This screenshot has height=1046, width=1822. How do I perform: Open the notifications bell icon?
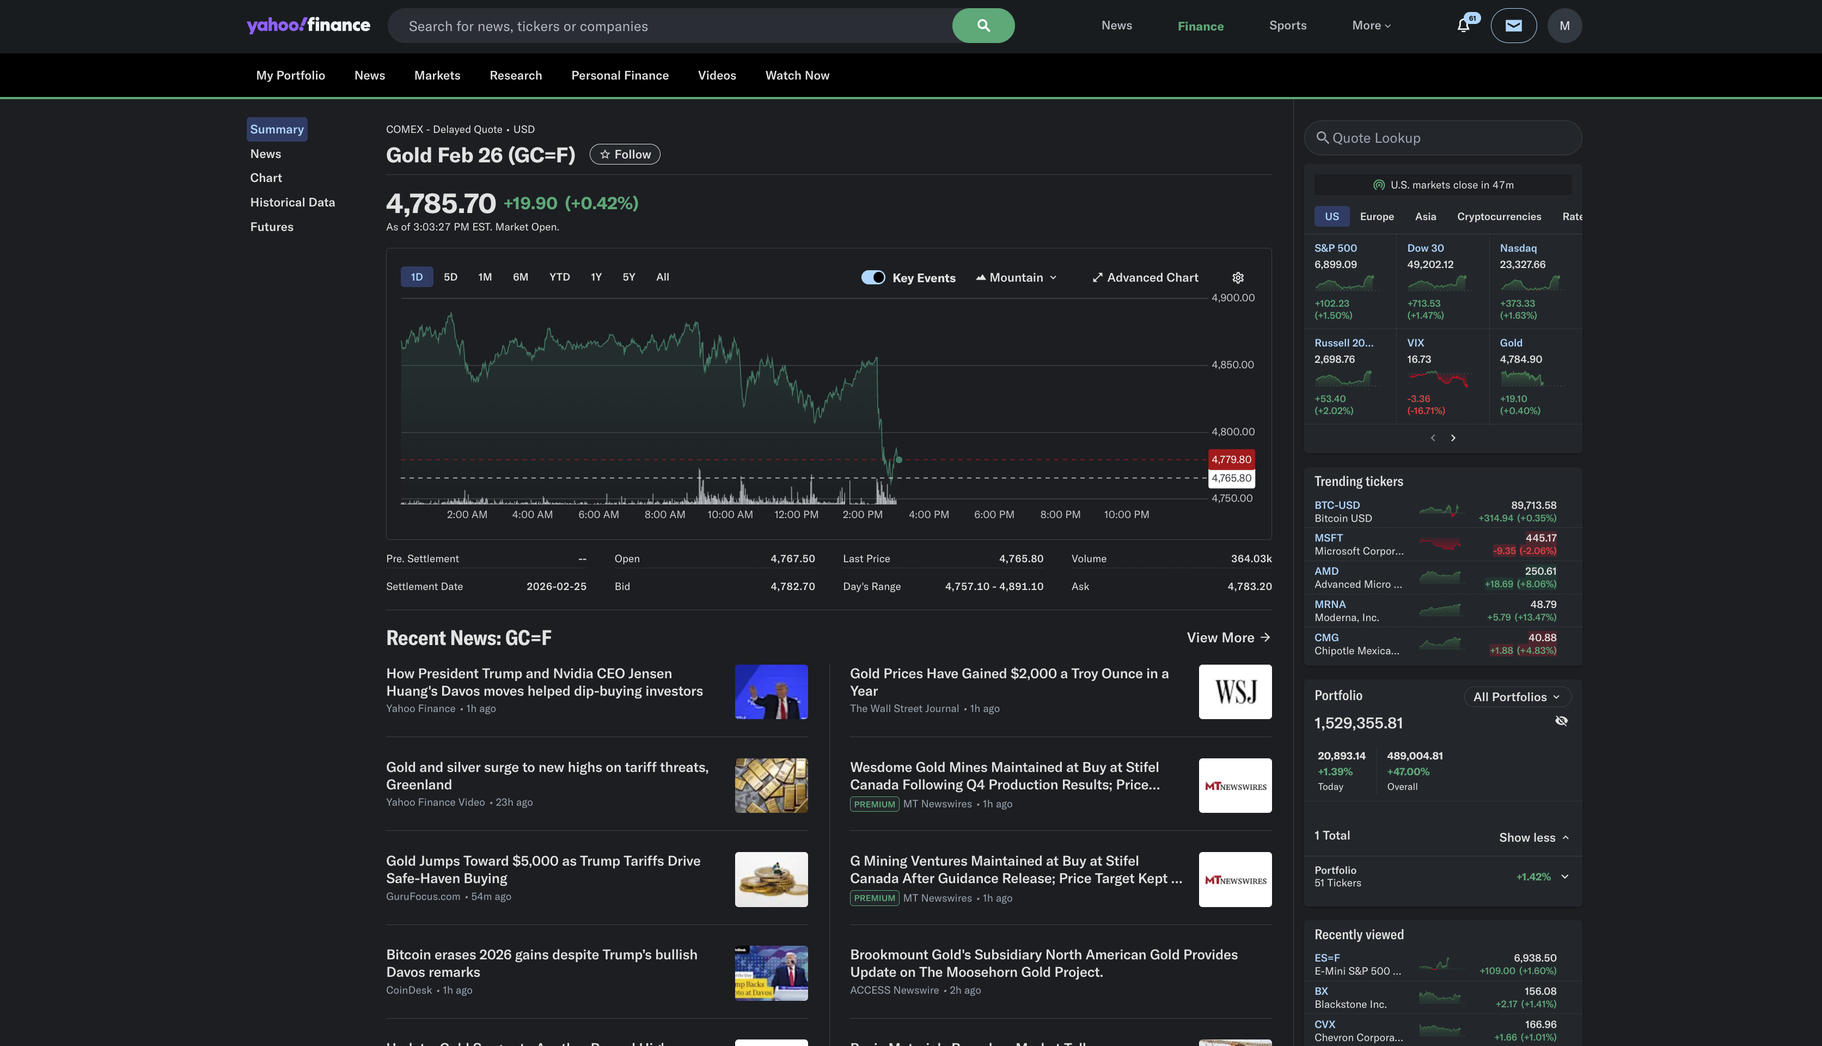(1463, 26)
